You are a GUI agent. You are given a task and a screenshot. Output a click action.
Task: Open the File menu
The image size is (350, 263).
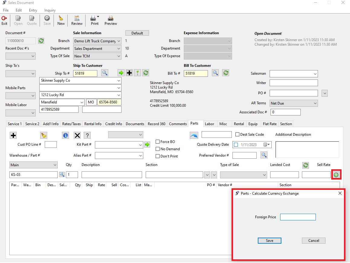point(6,10)
